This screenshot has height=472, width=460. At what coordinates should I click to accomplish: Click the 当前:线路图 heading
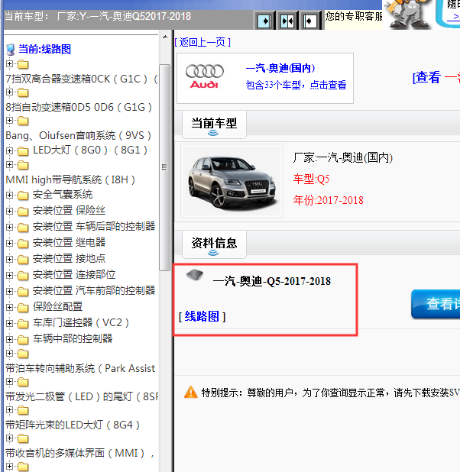[x=44, y=49]
